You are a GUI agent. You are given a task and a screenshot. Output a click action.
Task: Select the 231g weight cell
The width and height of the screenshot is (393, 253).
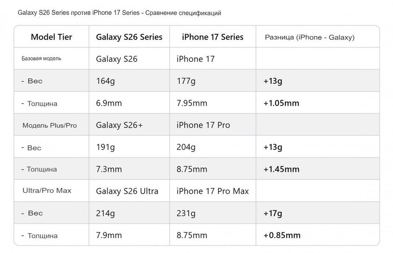[186, 213]
